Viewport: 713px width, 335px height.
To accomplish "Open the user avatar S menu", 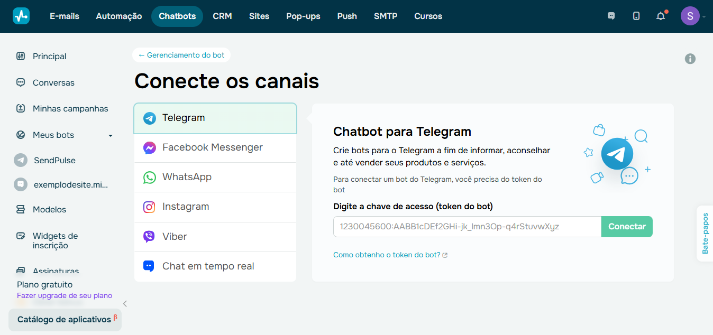I will (690, 16).
